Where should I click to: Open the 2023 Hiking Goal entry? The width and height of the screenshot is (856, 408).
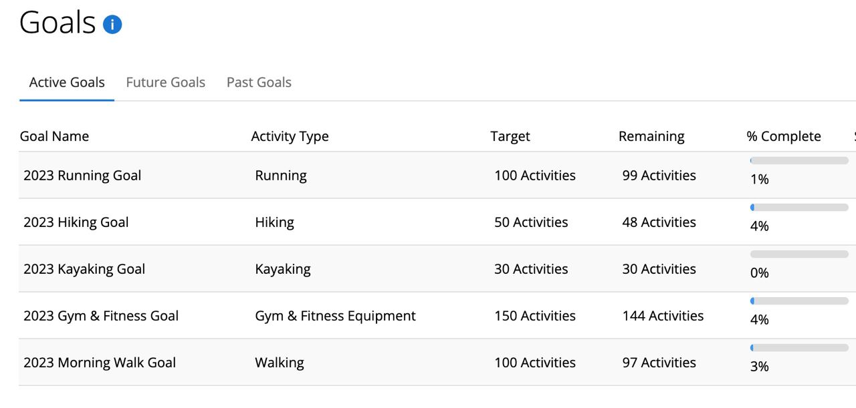pyautogui.click(x=76, y=222)
